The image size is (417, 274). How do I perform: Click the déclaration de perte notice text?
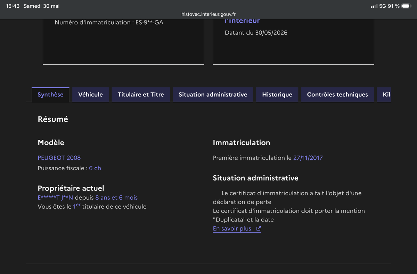[x=287, y=197]
